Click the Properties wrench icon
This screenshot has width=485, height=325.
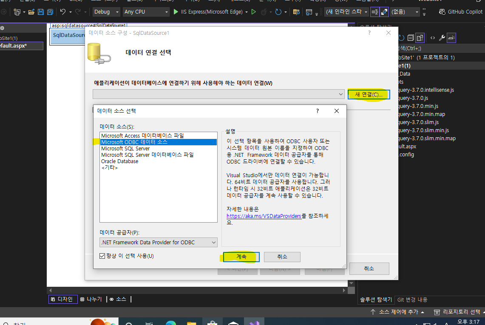pyautogui.click(x=442, y=38)
